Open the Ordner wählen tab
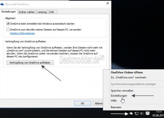Viewport: 164px width, 118px height. (x=27, y=12)
